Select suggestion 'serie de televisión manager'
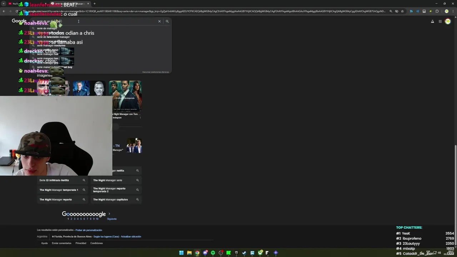 click(53, 37)
